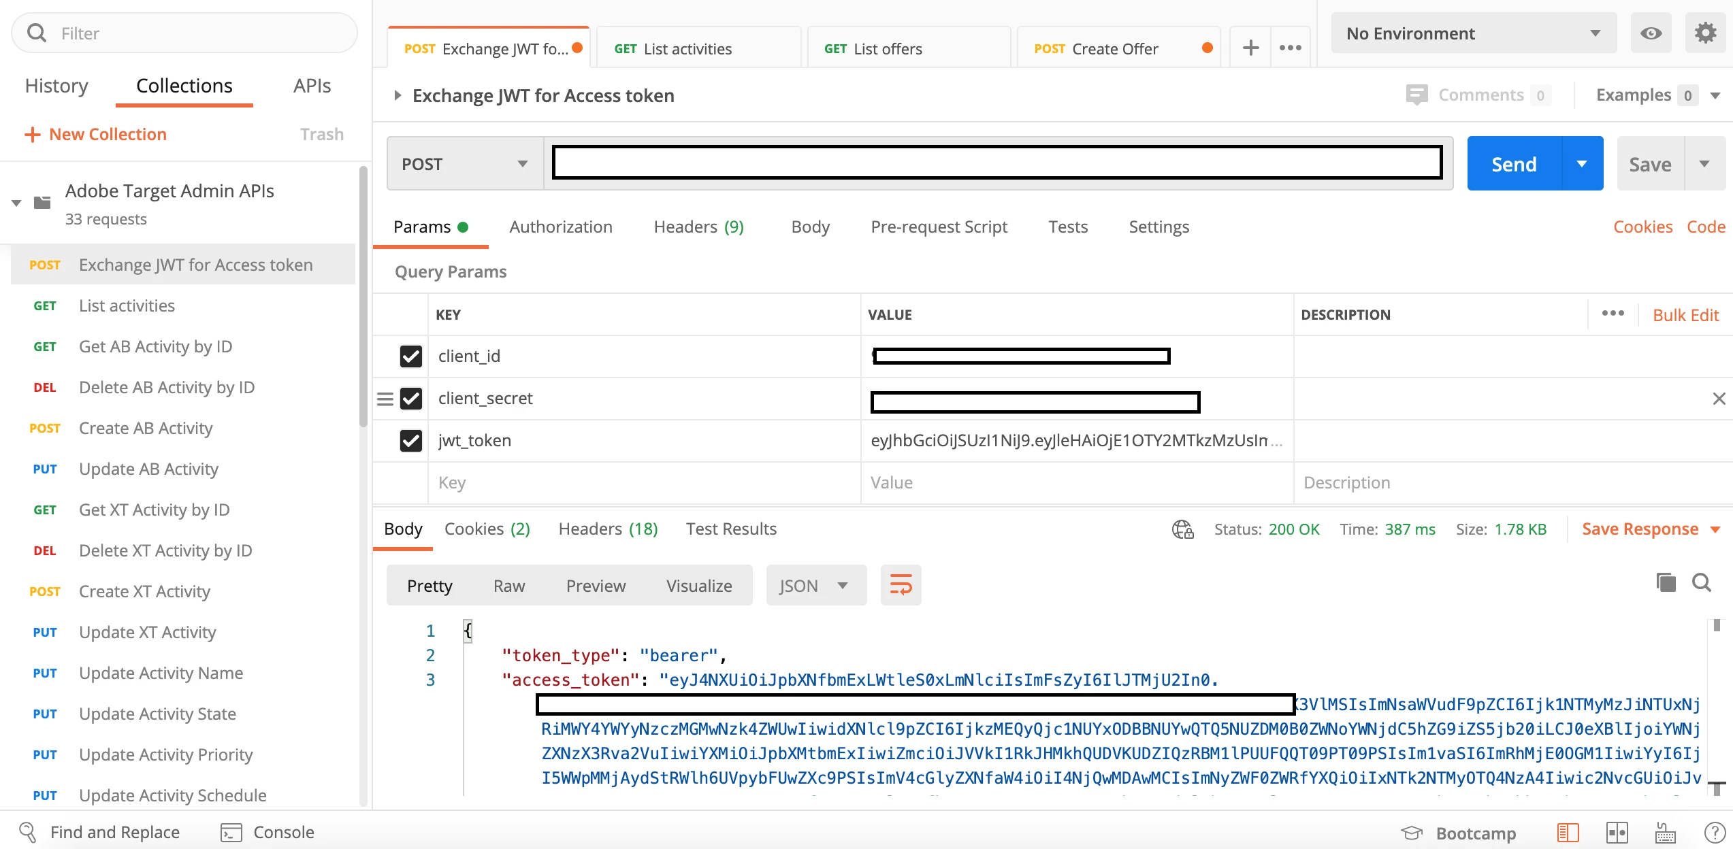1733x849 pixels.
Task: Click the blue Send button
Action: (x=1514, y=164)
